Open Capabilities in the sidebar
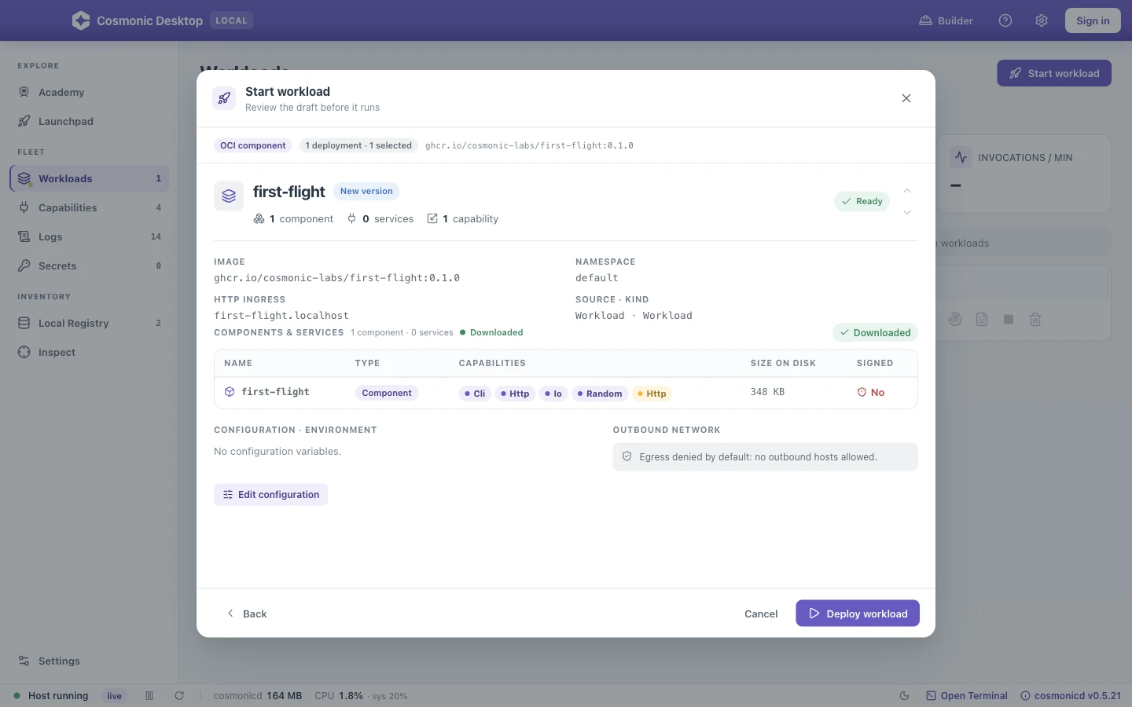 pyautogui.click(x=90, y=207)
